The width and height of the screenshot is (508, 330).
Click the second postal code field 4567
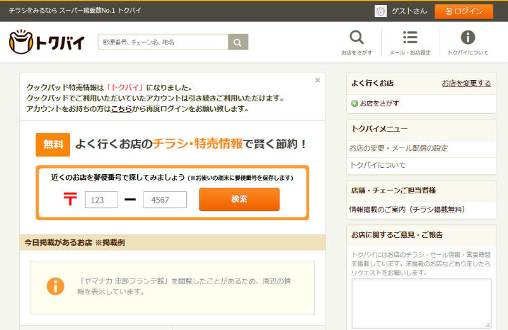(x=164, y=200)
